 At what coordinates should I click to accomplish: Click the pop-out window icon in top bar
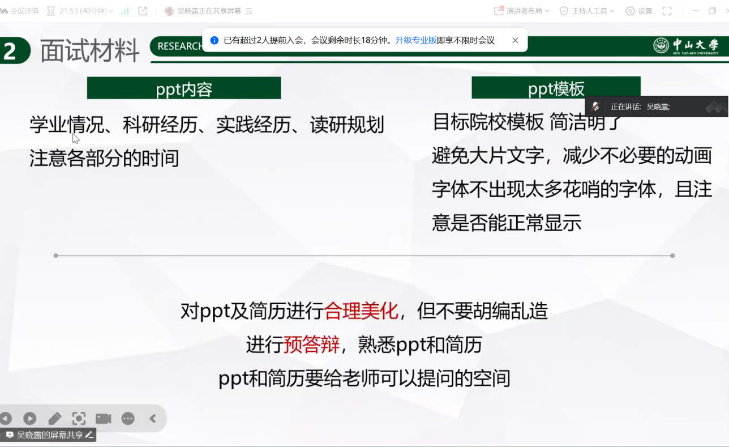tap(143, 11)
